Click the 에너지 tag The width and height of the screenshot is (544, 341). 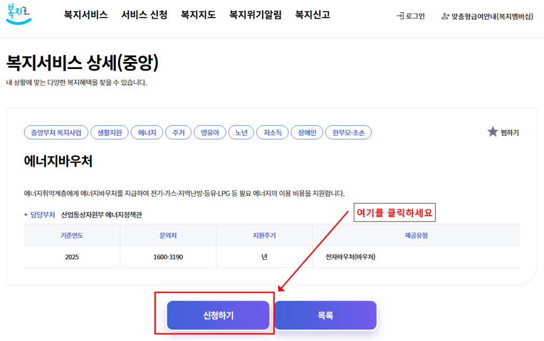click(x=147, y=133)
